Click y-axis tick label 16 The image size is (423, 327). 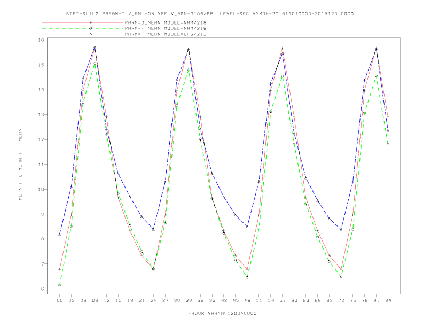click(x=41, y=40)
